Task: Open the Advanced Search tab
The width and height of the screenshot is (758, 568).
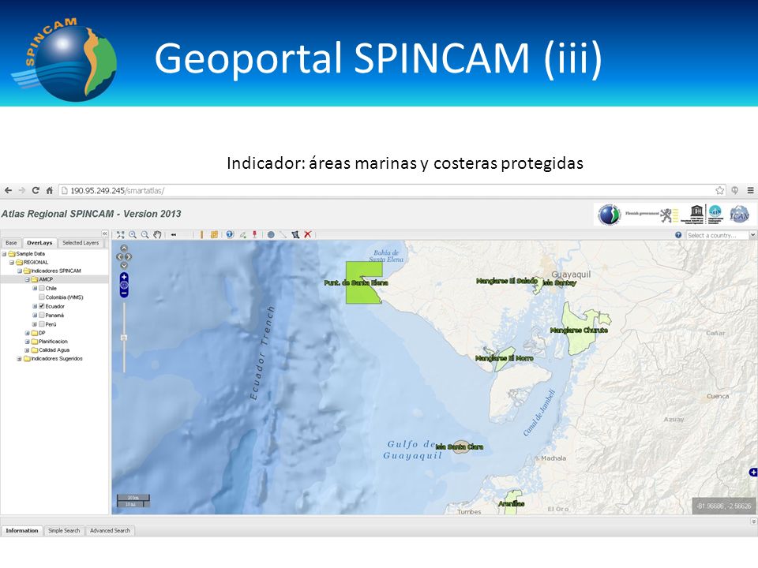Action: (x=111, y=530)
